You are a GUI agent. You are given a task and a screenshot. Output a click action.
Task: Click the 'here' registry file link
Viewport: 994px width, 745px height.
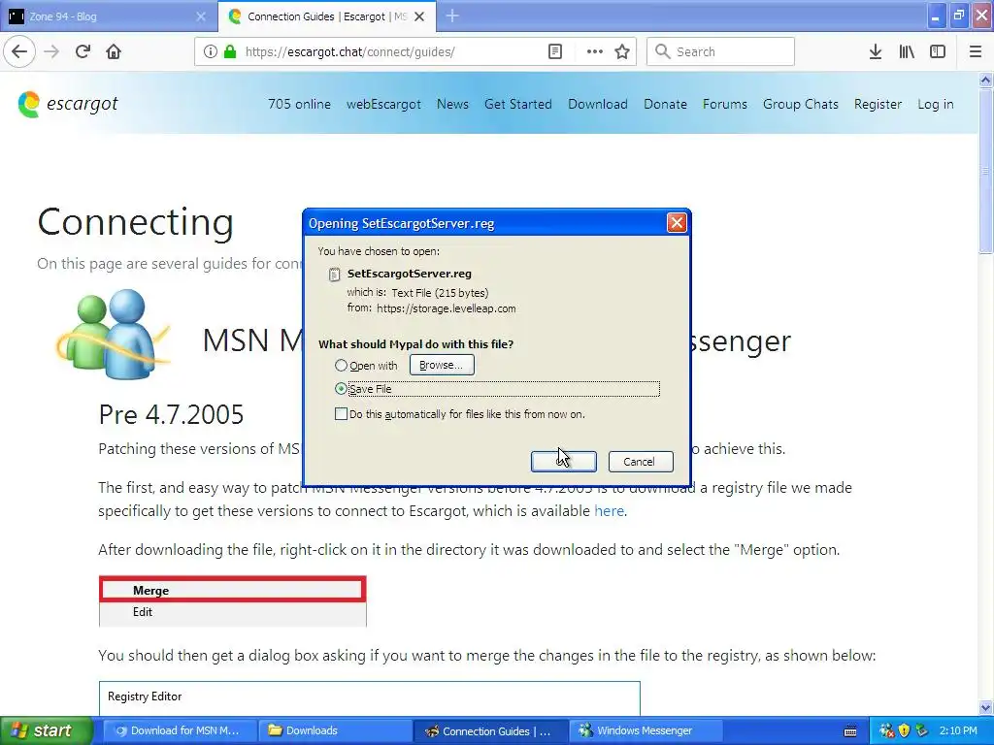pos(609,510)
